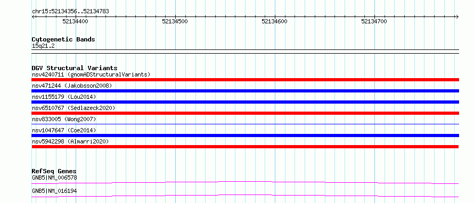Click the chr15:52134356..52134783 coordinates label
The width and height of the screenshot is (474, 203).
[70, 12]
